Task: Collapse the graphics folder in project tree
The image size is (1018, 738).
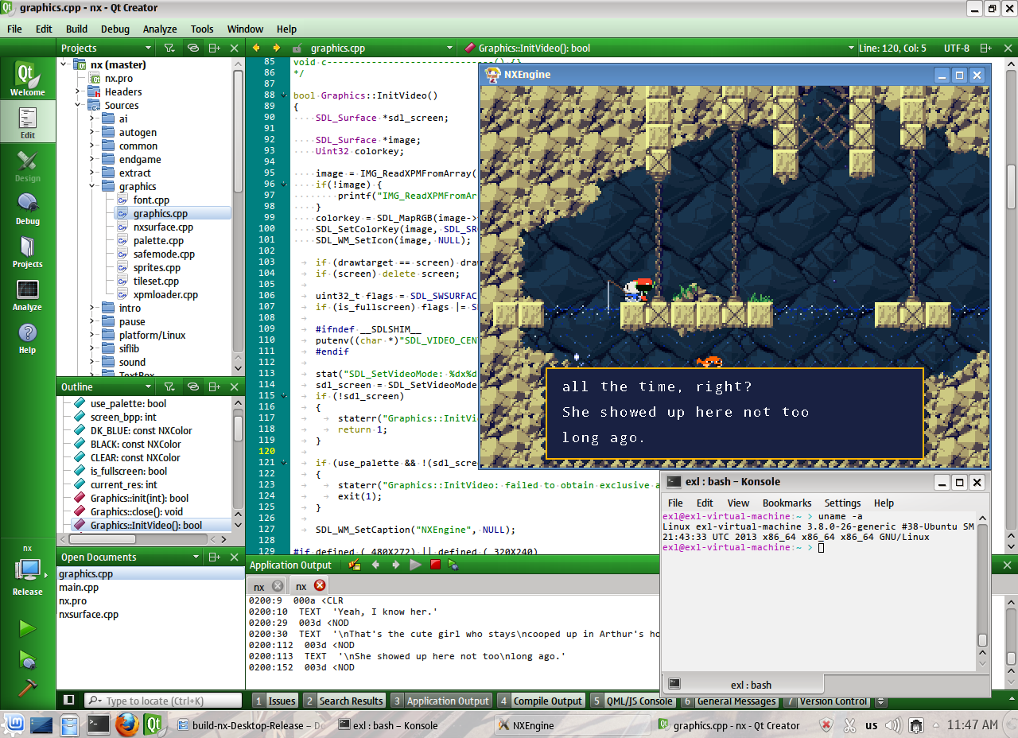Action: [92, 186]
